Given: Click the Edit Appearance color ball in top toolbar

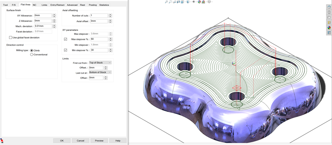Looking at the screenshot, I should pyautogui.click(x=199, y=2).
